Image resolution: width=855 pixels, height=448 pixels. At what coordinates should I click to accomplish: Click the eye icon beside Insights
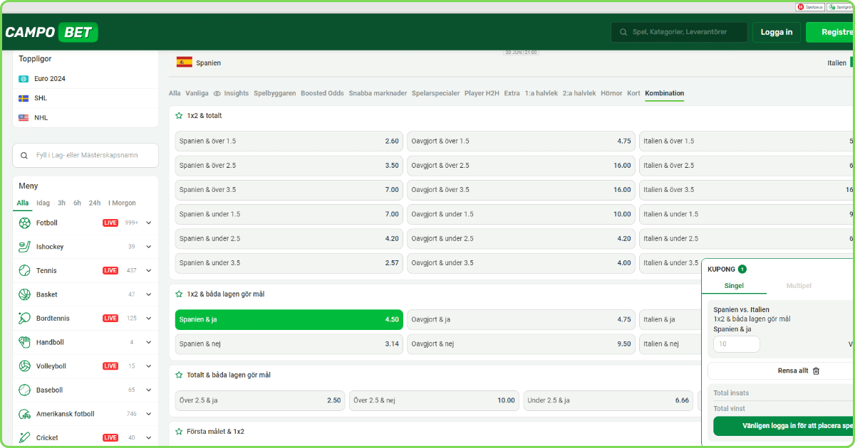pyautogui.click(x=217, y=94)
